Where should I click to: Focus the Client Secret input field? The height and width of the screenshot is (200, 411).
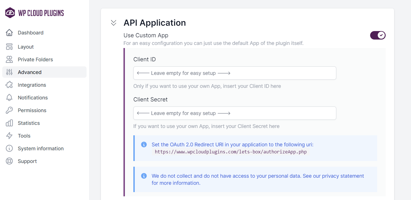coord(235,113)
